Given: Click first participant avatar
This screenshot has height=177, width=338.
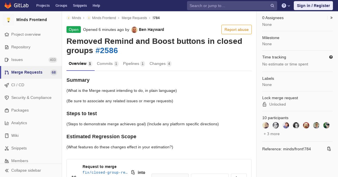Looking at the screenshot, I should (x=266, y=125).
